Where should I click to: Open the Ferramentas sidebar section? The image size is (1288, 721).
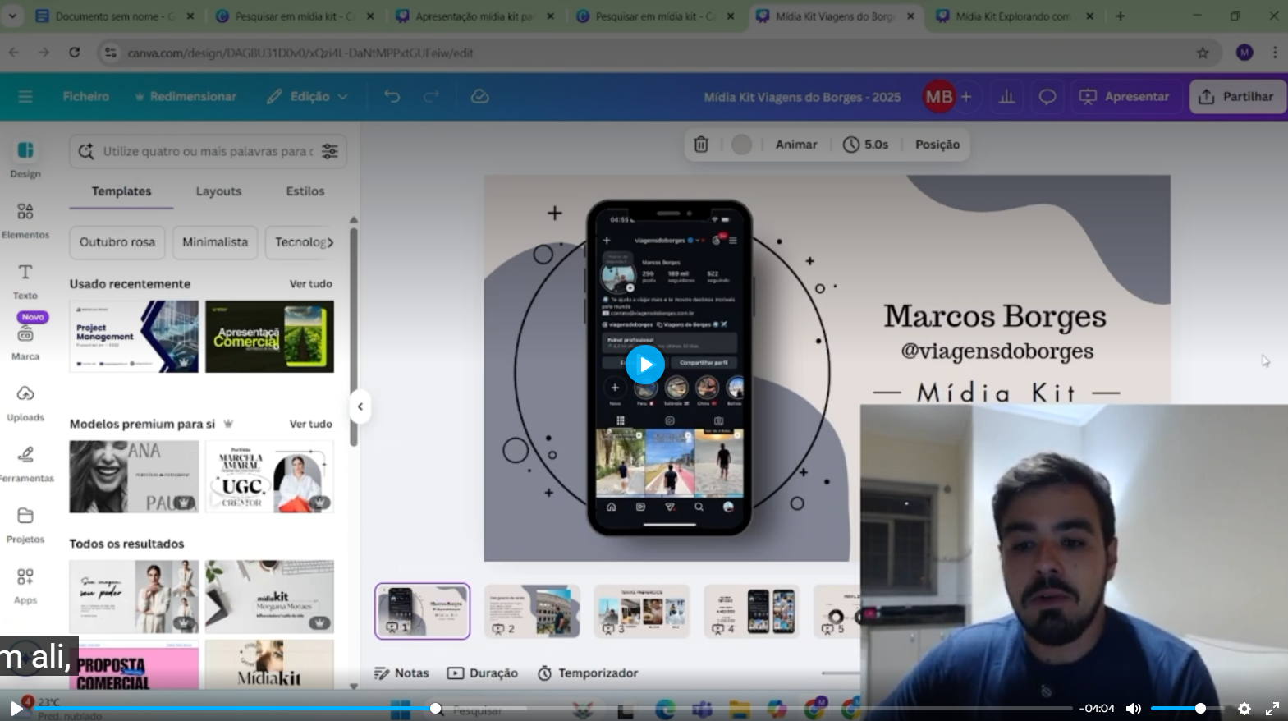pyautogui.click(x=25, y=463)
